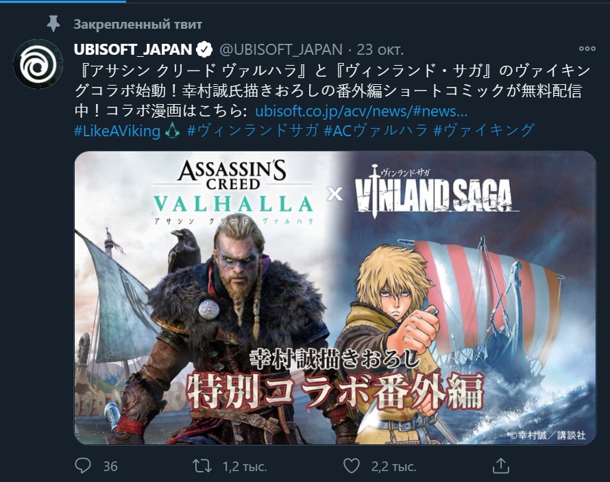Click the retweet count 1,2 тыс.

point(244,466)
